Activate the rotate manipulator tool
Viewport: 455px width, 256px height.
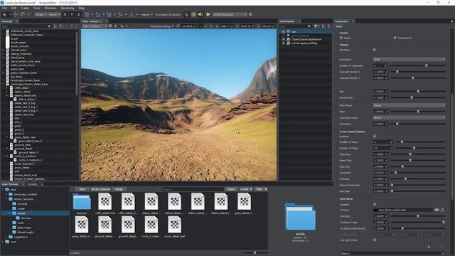click(x=22, y=14)
